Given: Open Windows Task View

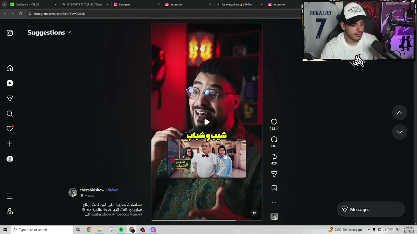Looking at the screenshot, I should (78, 230).
